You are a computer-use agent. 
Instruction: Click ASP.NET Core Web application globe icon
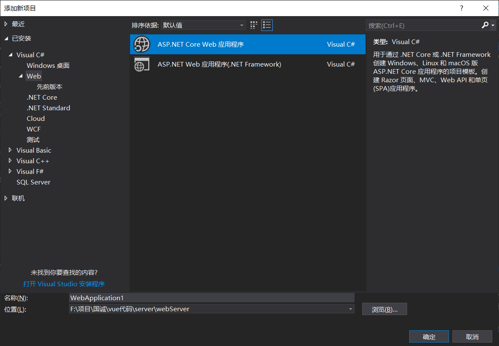coord(141,44)
